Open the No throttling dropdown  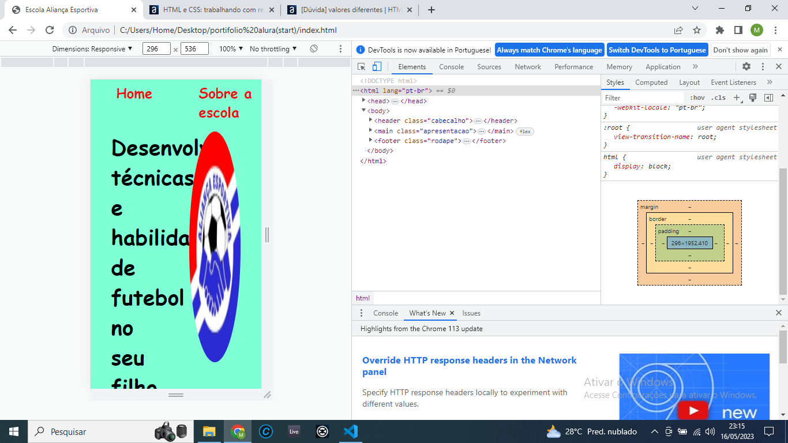[x=273, y=49]
